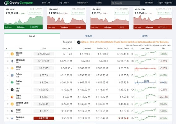Image resolution: width=176 pixels, height=124 pixels.
Task: Click the Cardano ADA icon
Action: pyautogui.click(x=12, y=118)
